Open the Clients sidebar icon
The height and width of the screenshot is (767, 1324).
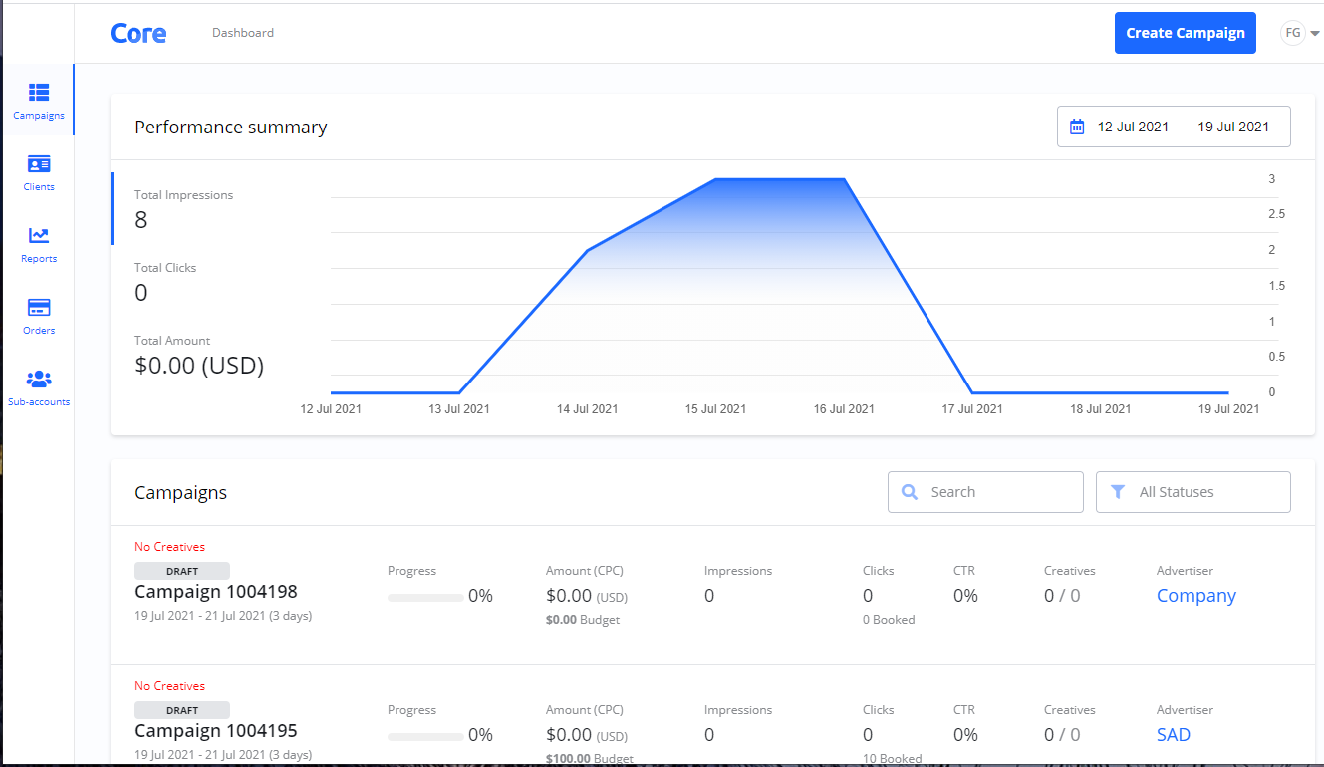tap(39, 164)
